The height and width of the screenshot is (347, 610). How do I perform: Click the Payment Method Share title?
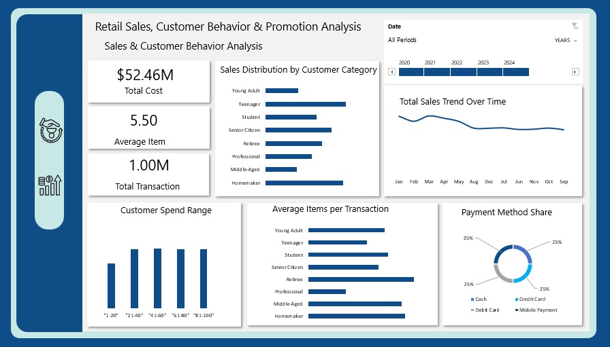click(507, 213)
